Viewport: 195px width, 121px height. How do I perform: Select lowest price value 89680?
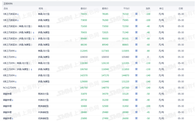tap(84, 39)
